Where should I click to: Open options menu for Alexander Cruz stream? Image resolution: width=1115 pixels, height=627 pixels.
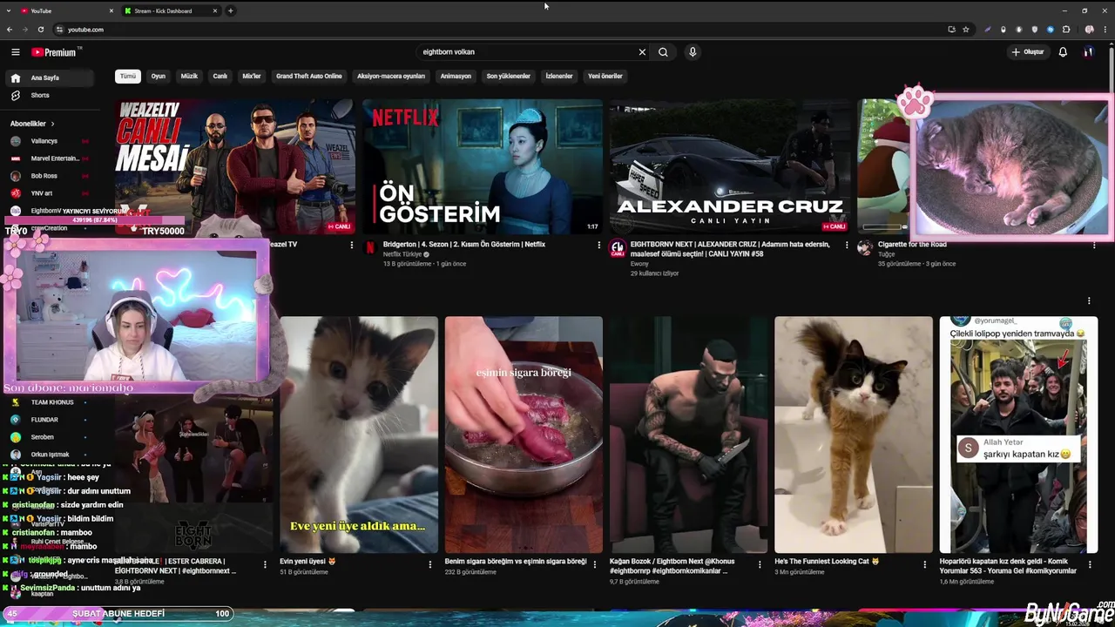847,246
